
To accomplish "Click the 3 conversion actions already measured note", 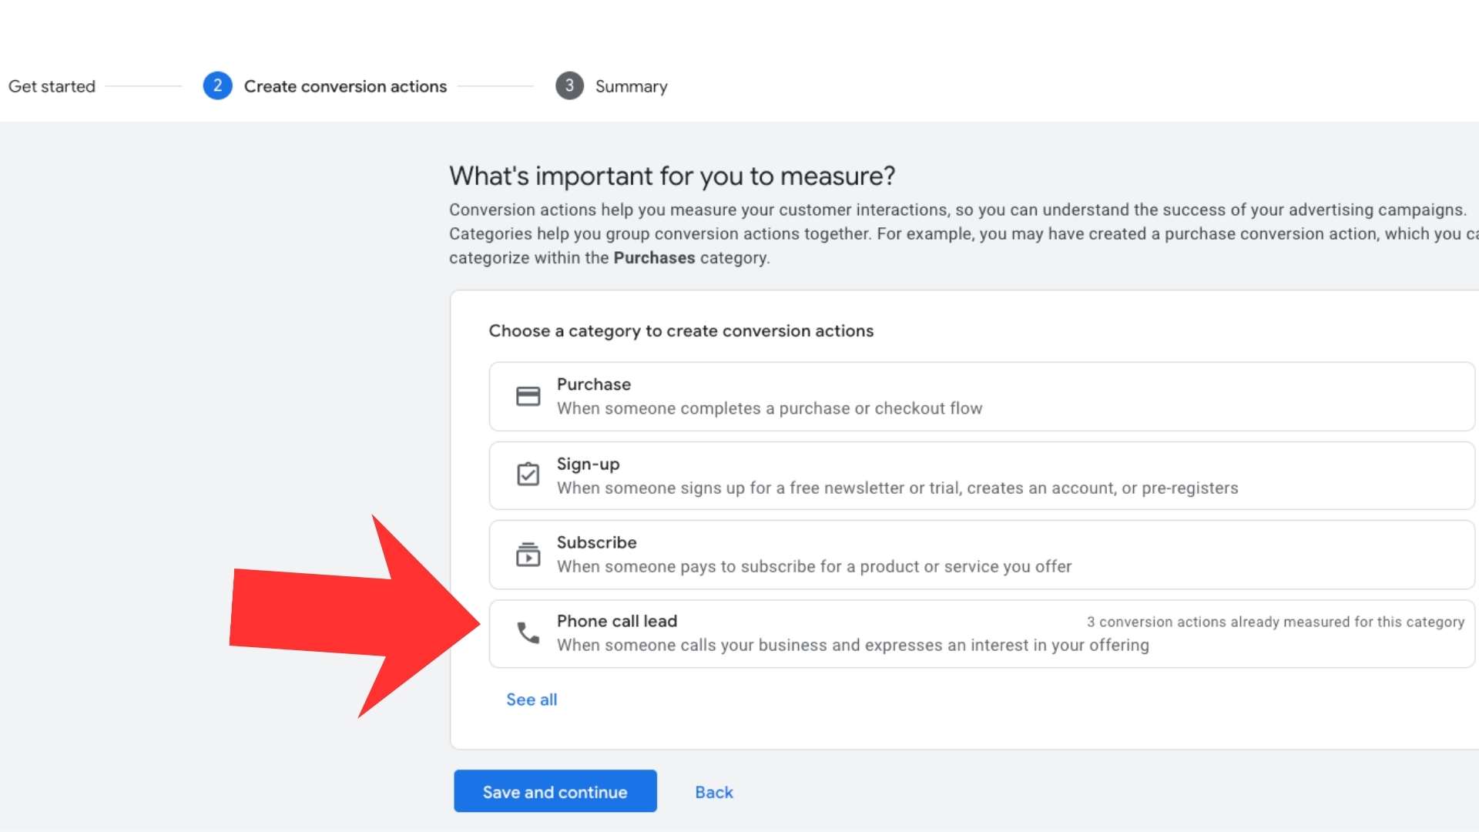I will (1275, 622).
